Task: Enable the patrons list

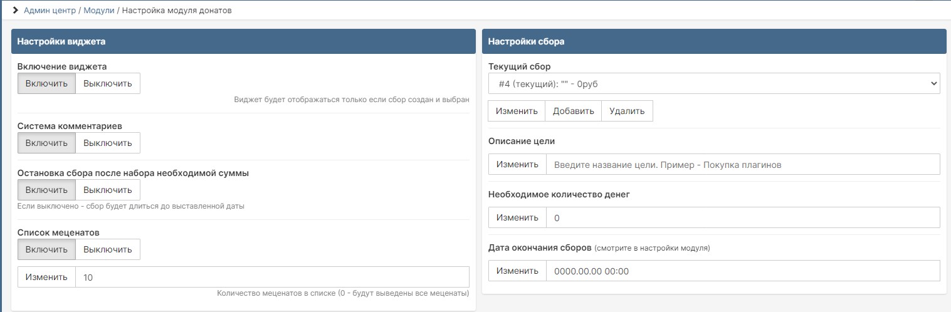Action: pos(46,249)
